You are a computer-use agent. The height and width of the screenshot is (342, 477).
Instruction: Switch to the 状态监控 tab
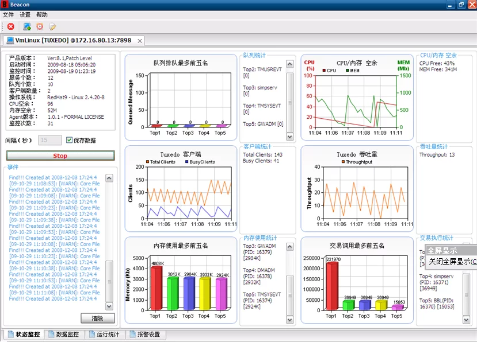pyautogui.click(x=24, y=335)
